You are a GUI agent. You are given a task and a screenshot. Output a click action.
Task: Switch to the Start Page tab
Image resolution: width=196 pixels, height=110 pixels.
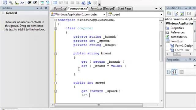[x=125, y=9]
